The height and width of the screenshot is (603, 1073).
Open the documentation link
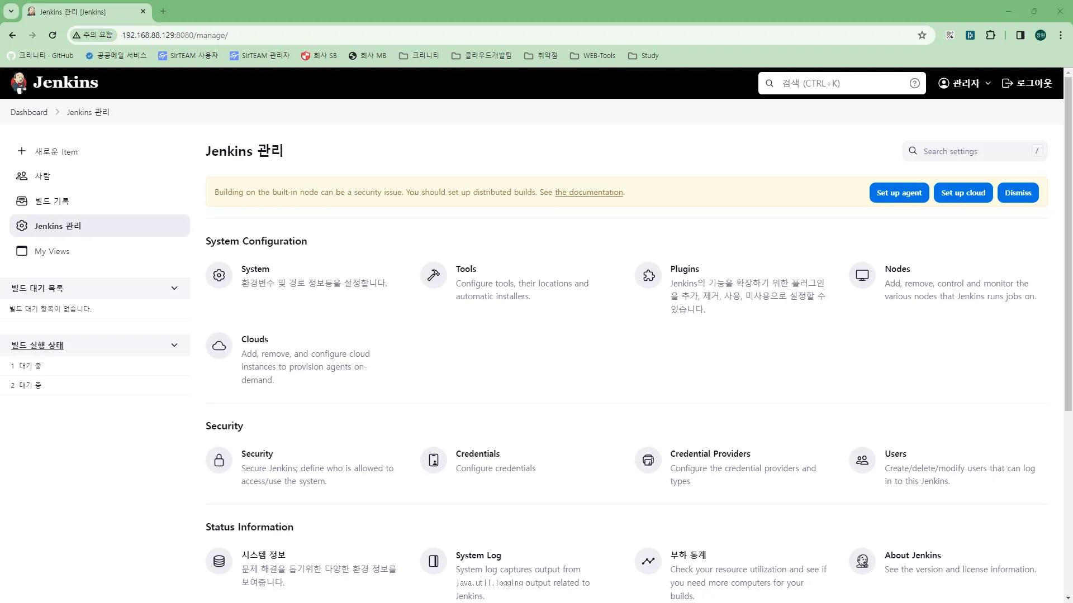pyautogui.click(x=588, y=192)
